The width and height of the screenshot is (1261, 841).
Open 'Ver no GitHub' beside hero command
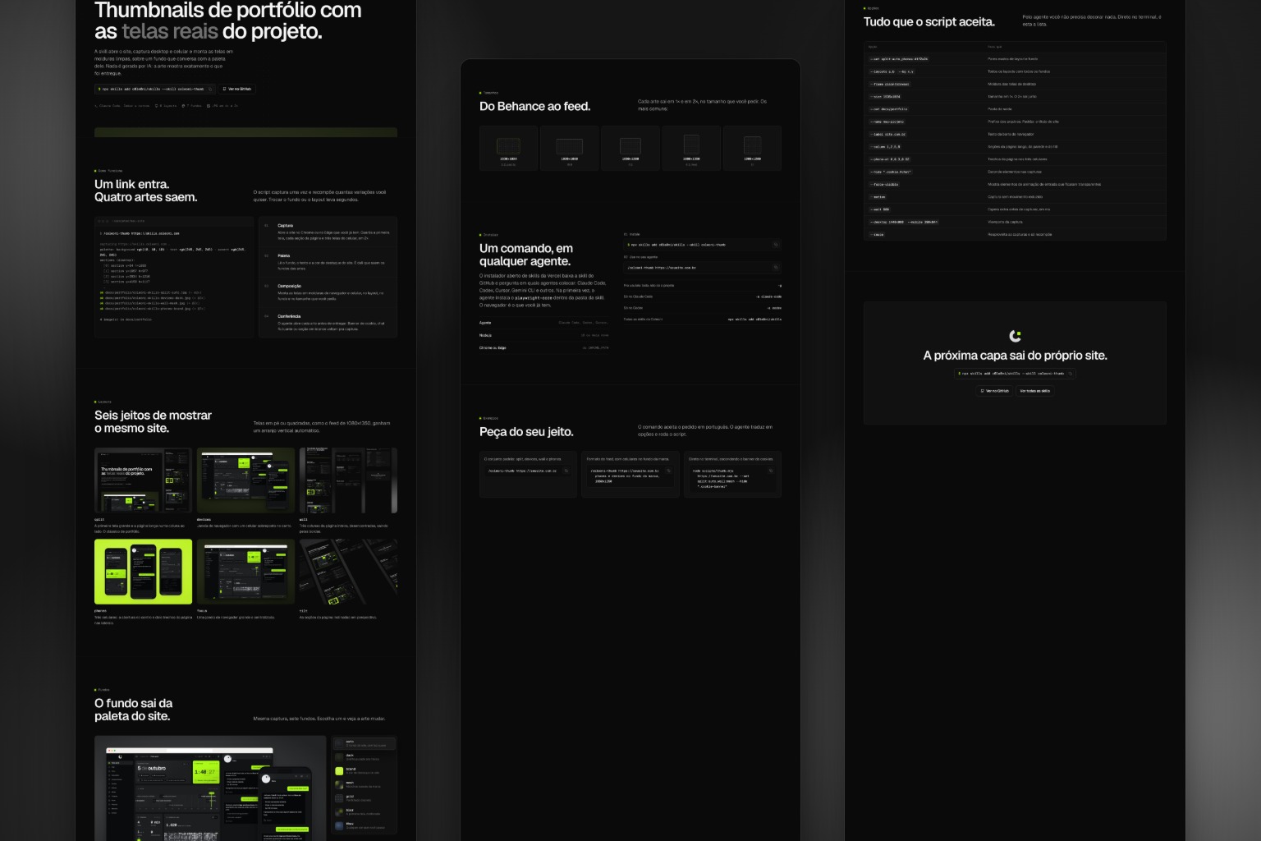(x=237, y=89)
